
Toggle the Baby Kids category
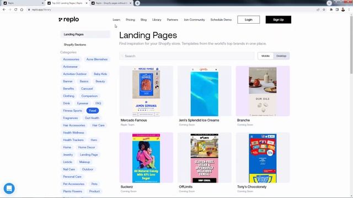click(100, 74)
